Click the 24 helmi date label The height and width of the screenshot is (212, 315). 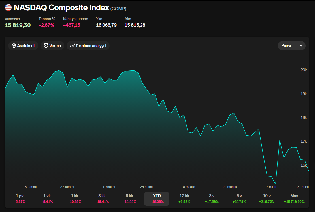(146, 187)
